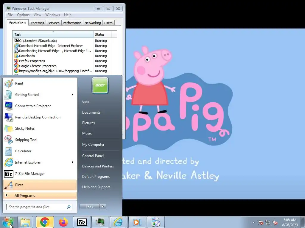The width and height of the screenshot is (305, 228).
Task: Expand Getting Started submenu arrow
Action: (73, 95)
